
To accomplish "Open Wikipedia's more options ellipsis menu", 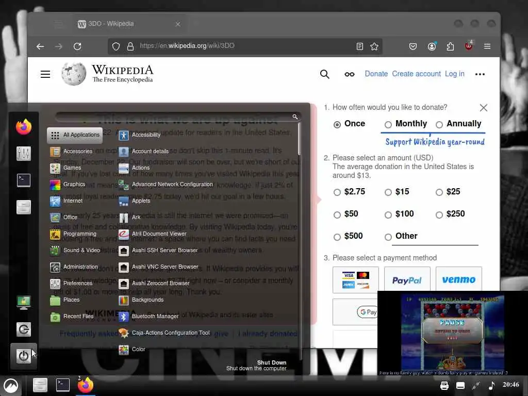I will point(480,74).
